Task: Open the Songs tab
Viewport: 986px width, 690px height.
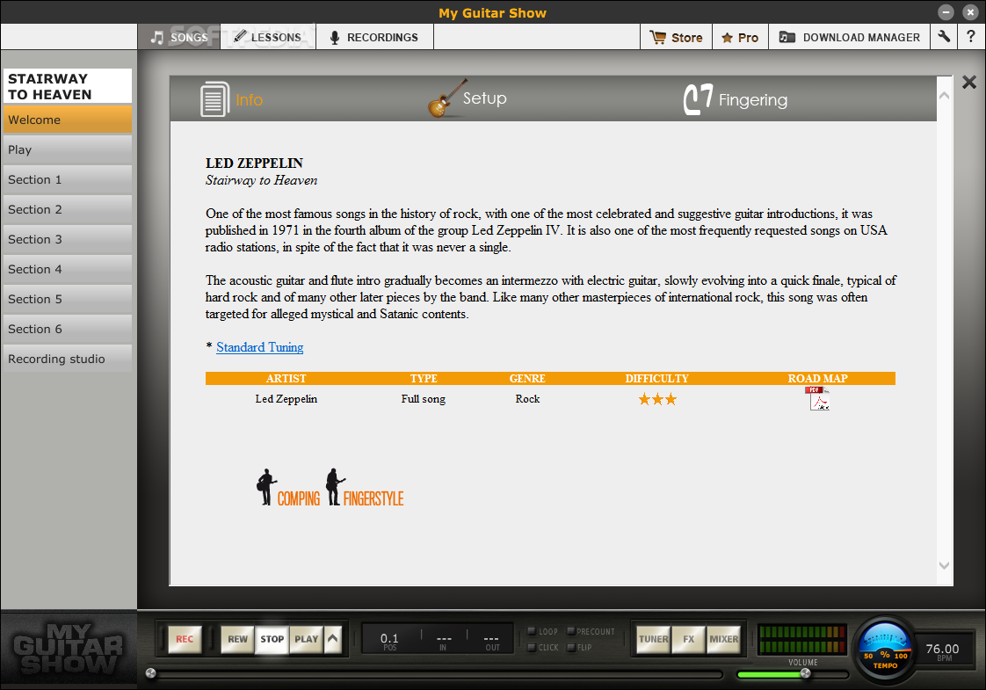Action: 179,37
